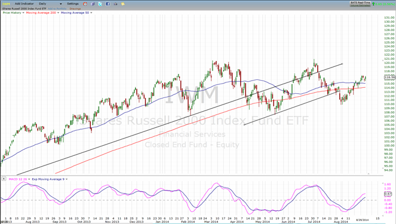This screenshot has width=396, height=224.
Task: Open the yellow sticky note icon
Action: pos(123,4)
